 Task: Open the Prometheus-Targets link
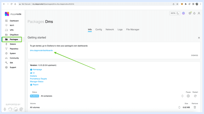pos(38,79)
